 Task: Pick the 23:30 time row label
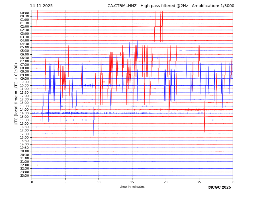pyautogui.click(x=24, y=176)
